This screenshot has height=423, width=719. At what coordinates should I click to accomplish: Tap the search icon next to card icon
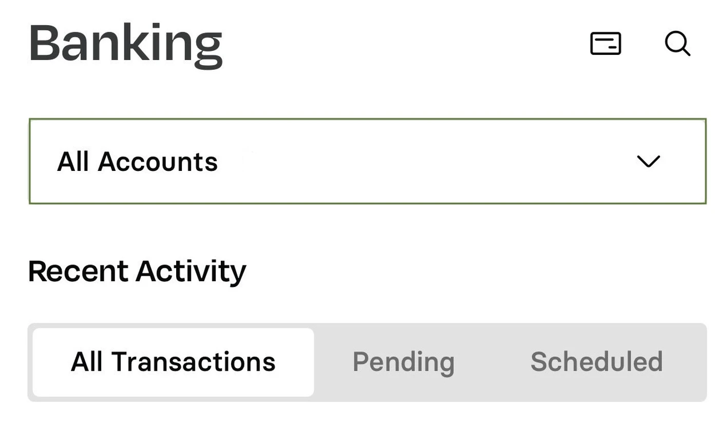(677, 43)
